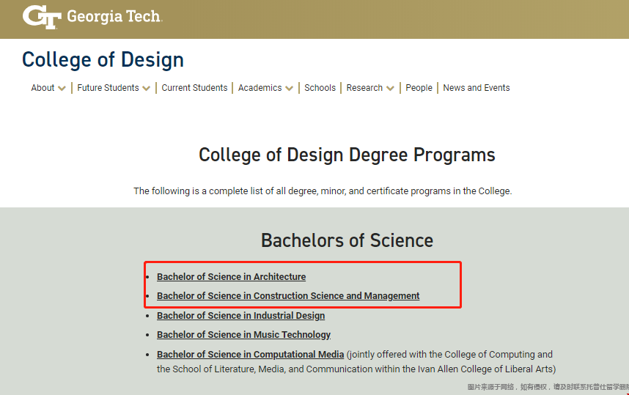Open the Future Students menu item
Image resolution: width=629 pixels, height=395 pixels.
pos(108,88)
